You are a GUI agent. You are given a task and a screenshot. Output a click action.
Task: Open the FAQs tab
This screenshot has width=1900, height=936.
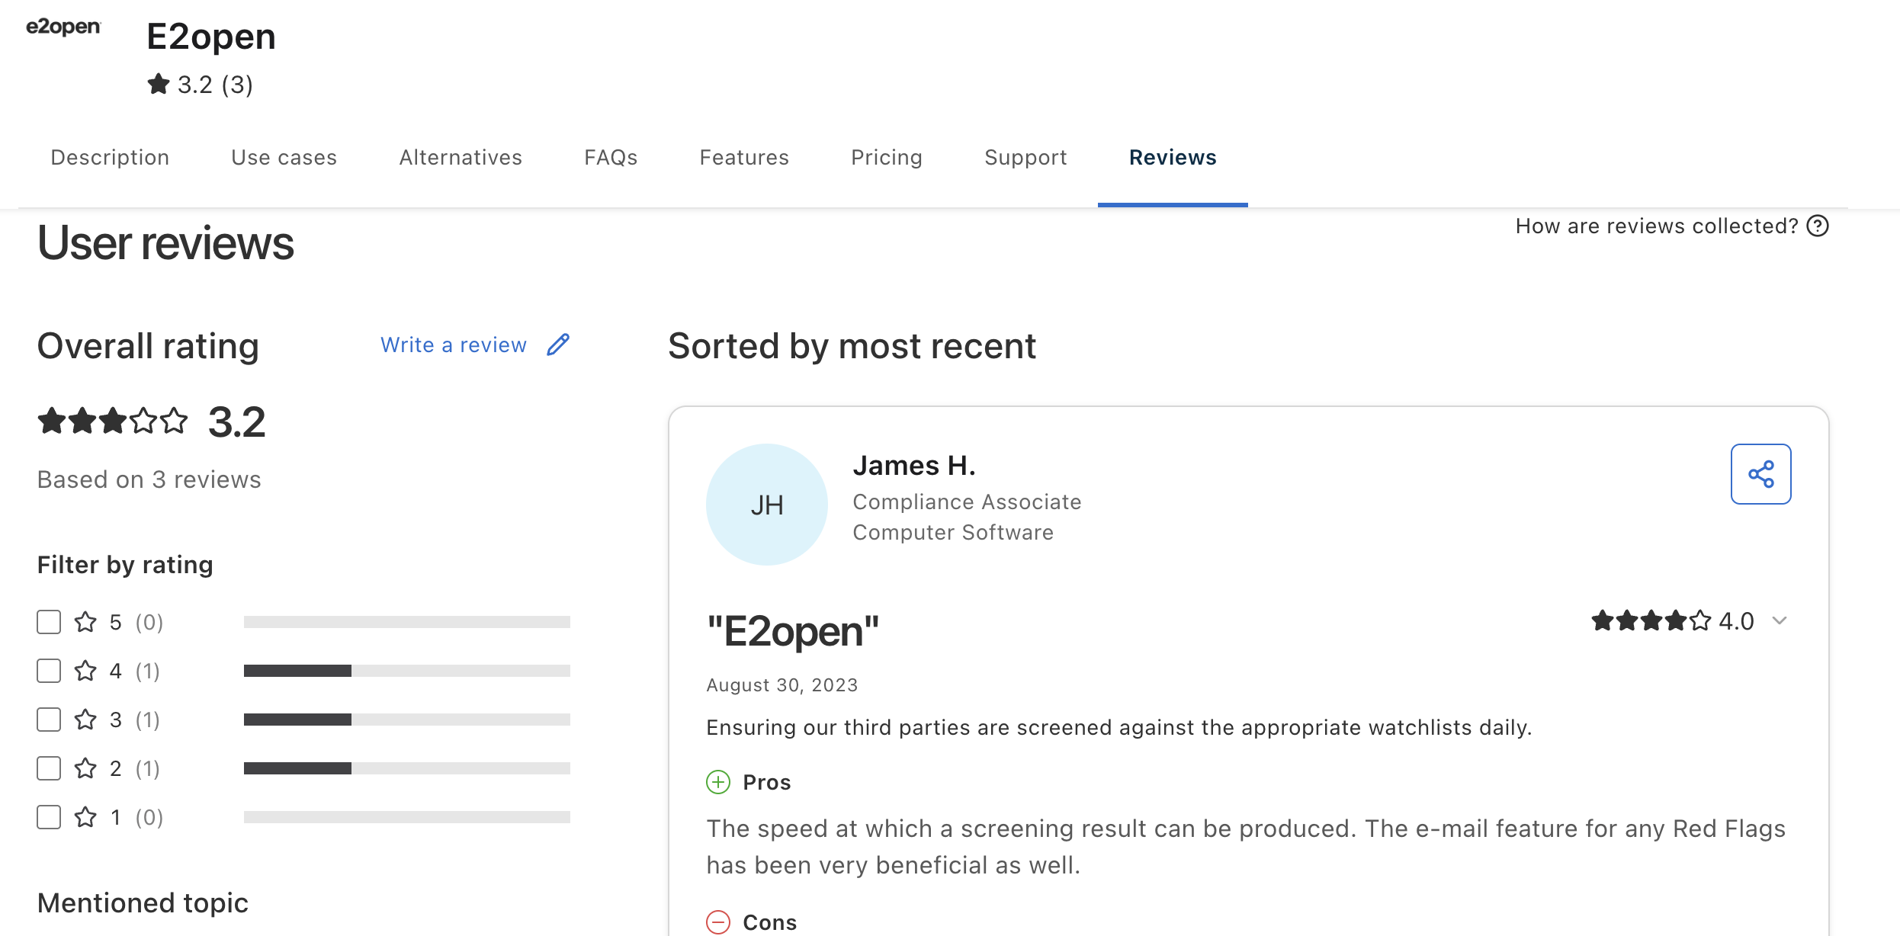click(611, 158)
